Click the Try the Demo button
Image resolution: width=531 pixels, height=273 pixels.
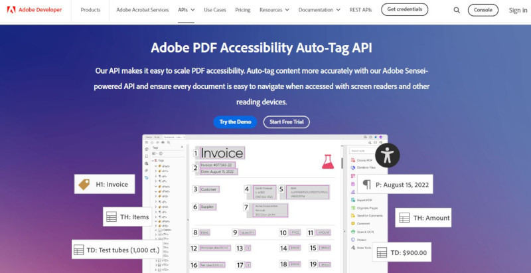tap(235, 122)
